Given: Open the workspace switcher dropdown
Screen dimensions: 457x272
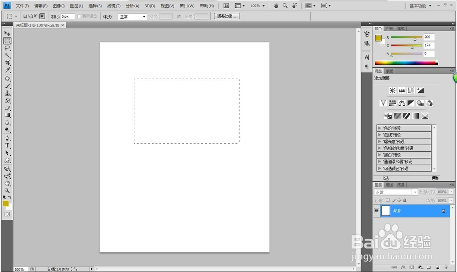Looking at the screenshot, I should [x=420, y=5].
